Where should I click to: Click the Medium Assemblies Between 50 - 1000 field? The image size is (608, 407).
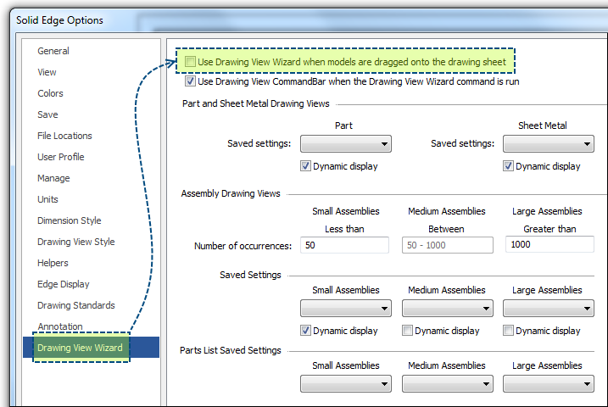[448, 245]
